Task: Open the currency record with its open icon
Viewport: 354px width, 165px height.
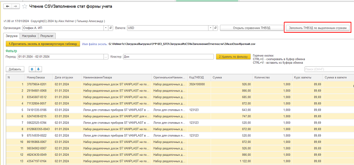Action: click(x=215, y=28)
